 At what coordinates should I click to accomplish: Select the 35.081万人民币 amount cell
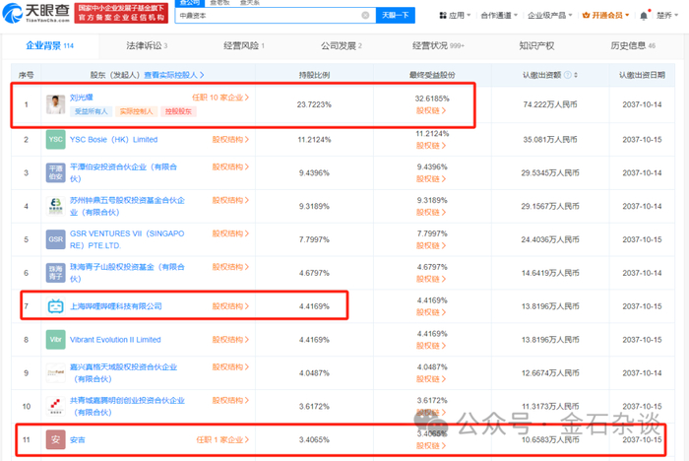(550, 140)
